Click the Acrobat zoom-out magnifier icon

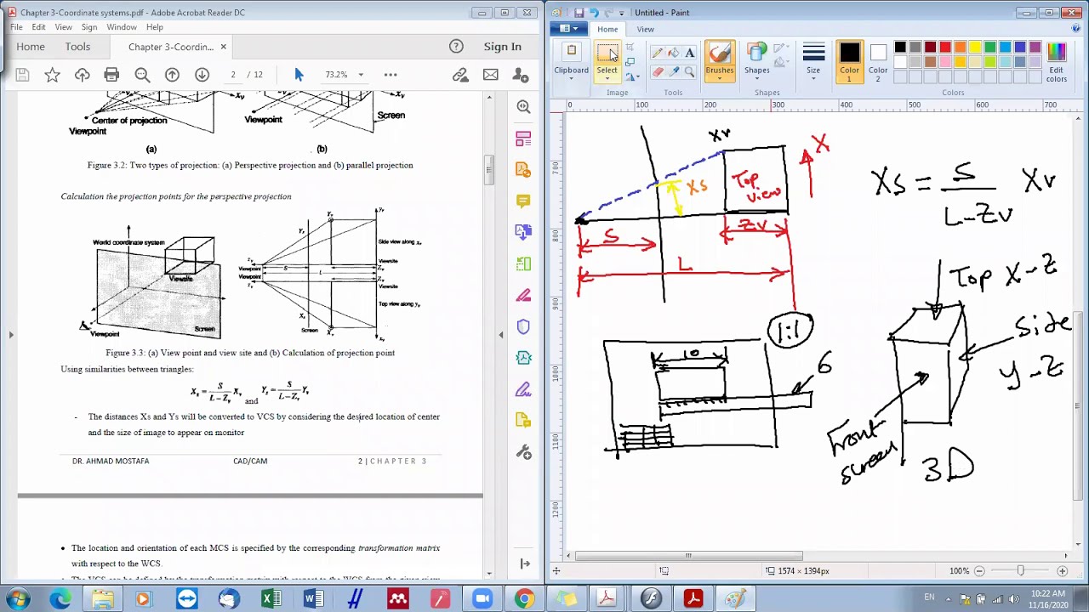(142, 75)
